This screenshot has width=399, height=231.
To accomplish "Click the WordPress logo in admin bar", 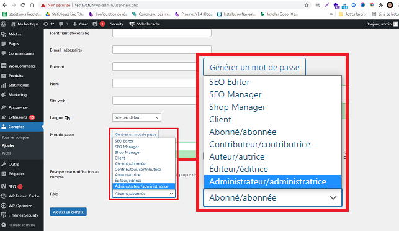I will click(x=4, y=24).
